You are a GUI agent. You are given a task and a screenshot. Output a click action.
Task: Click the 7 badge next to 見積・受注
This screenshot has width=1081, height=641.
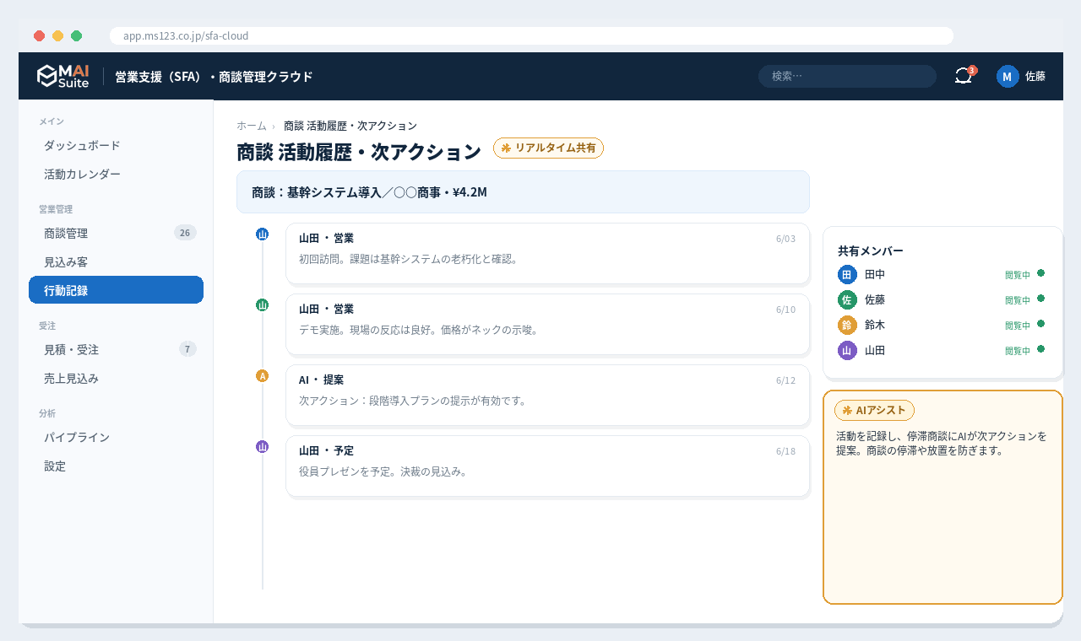click(x=187, y=349)
